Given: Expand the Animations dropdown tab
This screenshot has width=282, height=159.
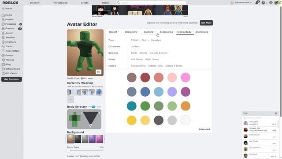Looking at the screenshot, I should tap(203, 32).
